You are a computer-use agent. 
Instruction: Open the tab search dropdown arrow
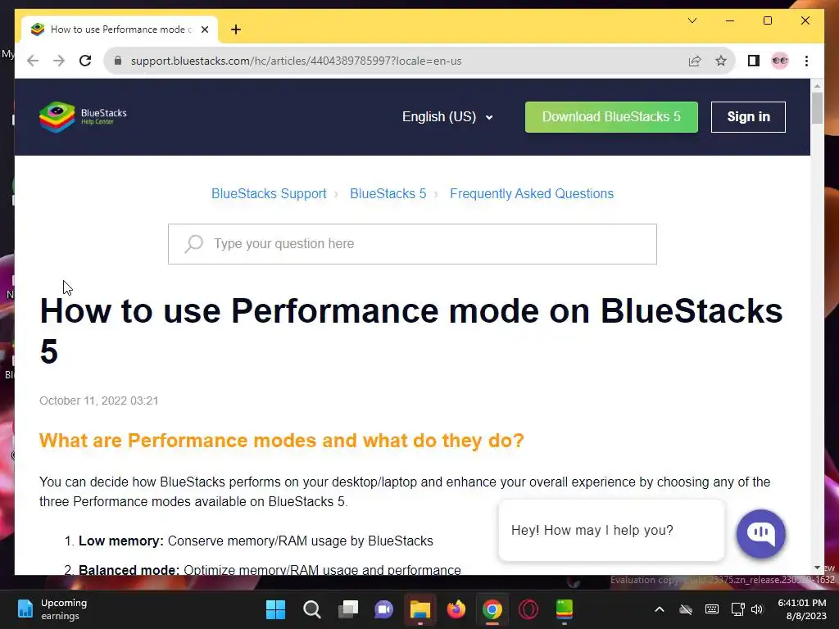pyautogui.click(x=692, y=20)
